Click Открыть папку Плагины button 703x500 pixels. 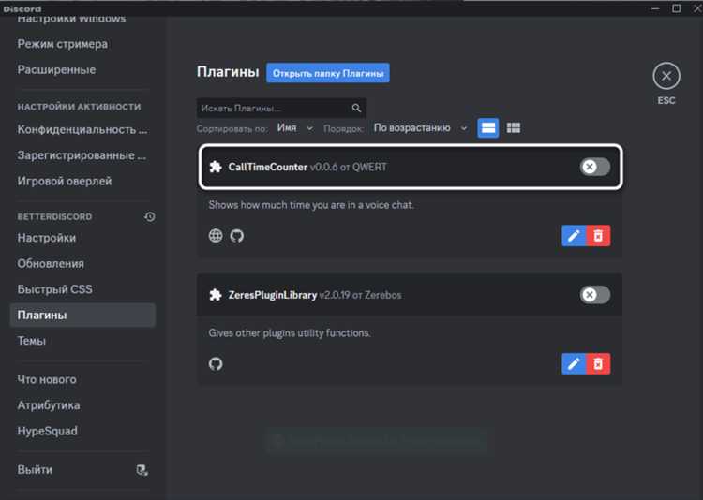(328, 73)
